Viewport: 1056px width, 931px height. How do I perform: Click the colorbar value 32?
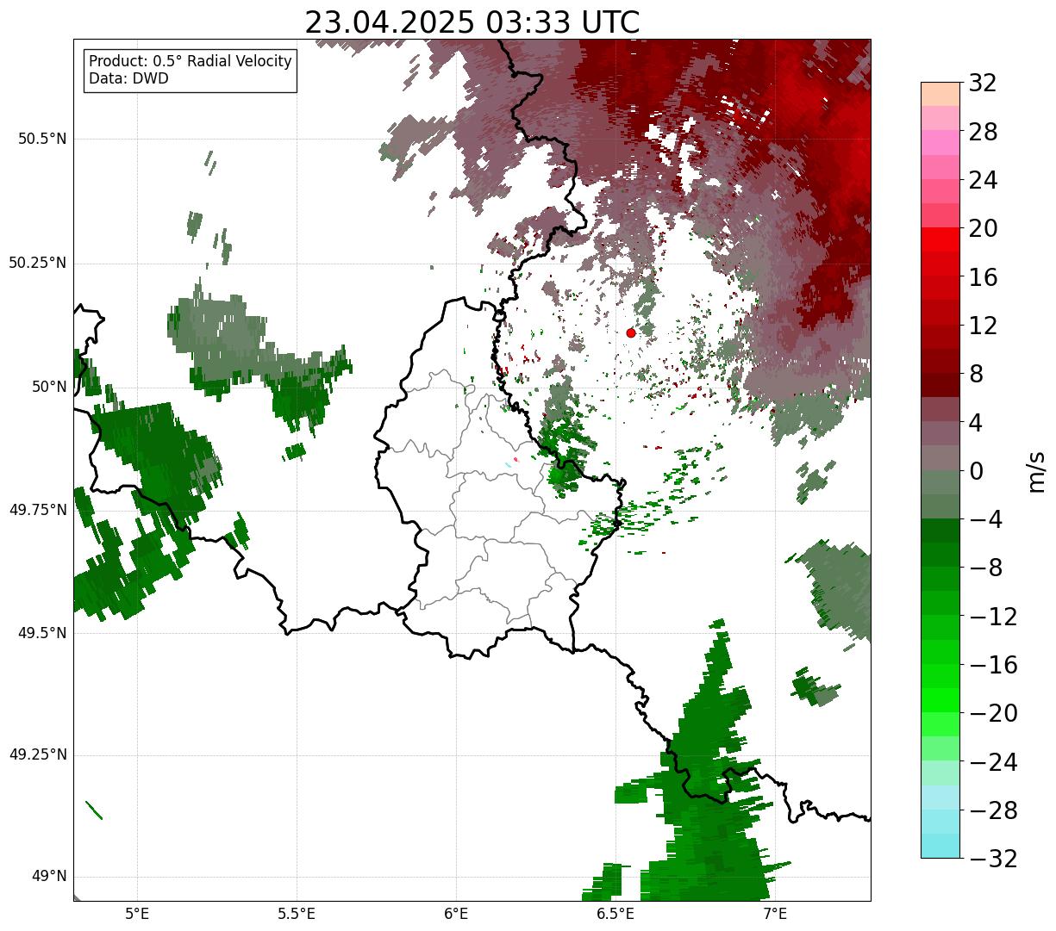tap(983, 83)
